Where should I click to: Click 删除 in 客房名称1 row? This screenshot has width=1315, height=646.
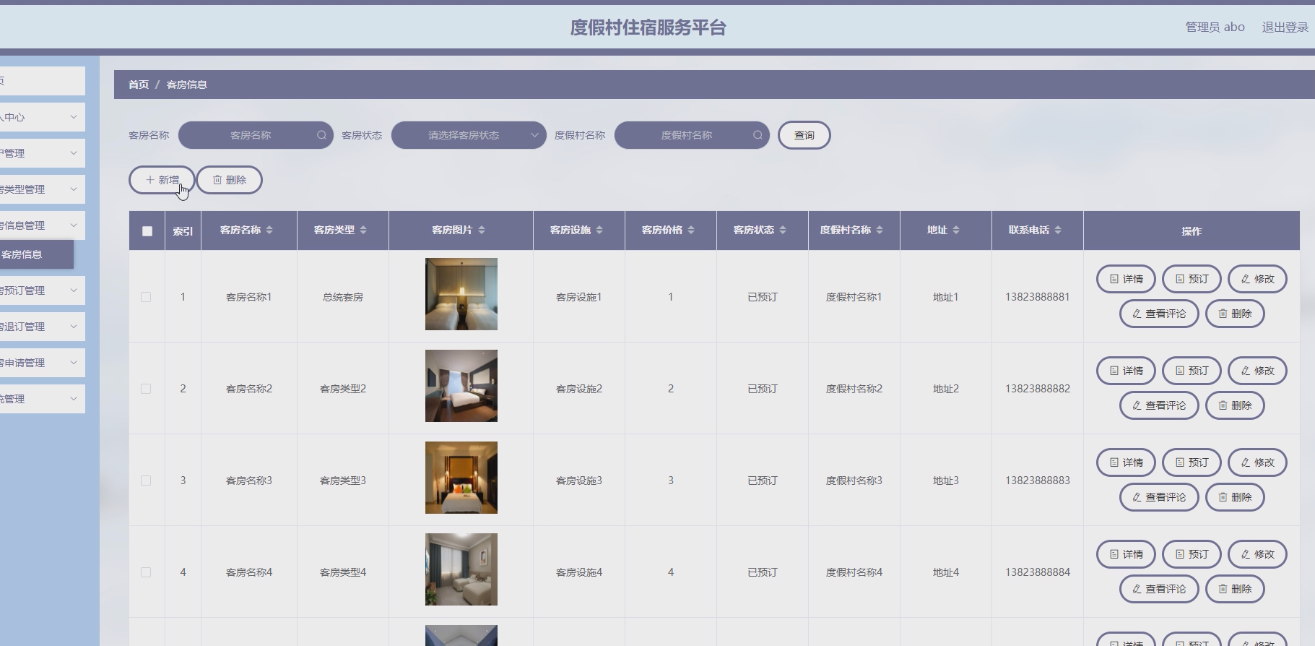(x=1235, y=314)
